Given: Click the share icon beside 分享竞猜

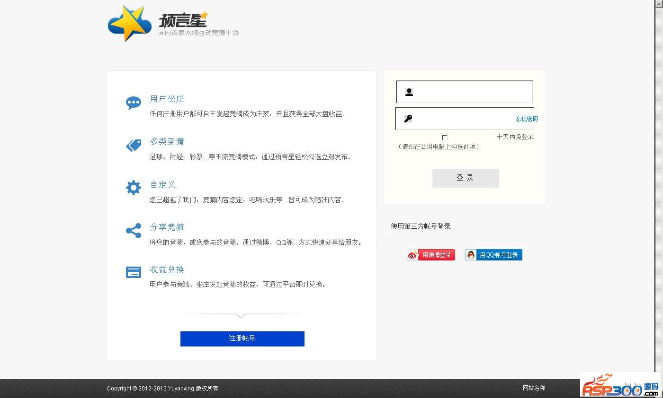Looking at the screenshot, I should [134, 231].
